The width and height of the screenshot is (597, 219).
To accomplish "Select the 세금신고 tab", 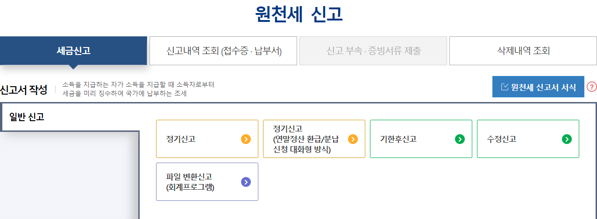I will tap(73, 51).
